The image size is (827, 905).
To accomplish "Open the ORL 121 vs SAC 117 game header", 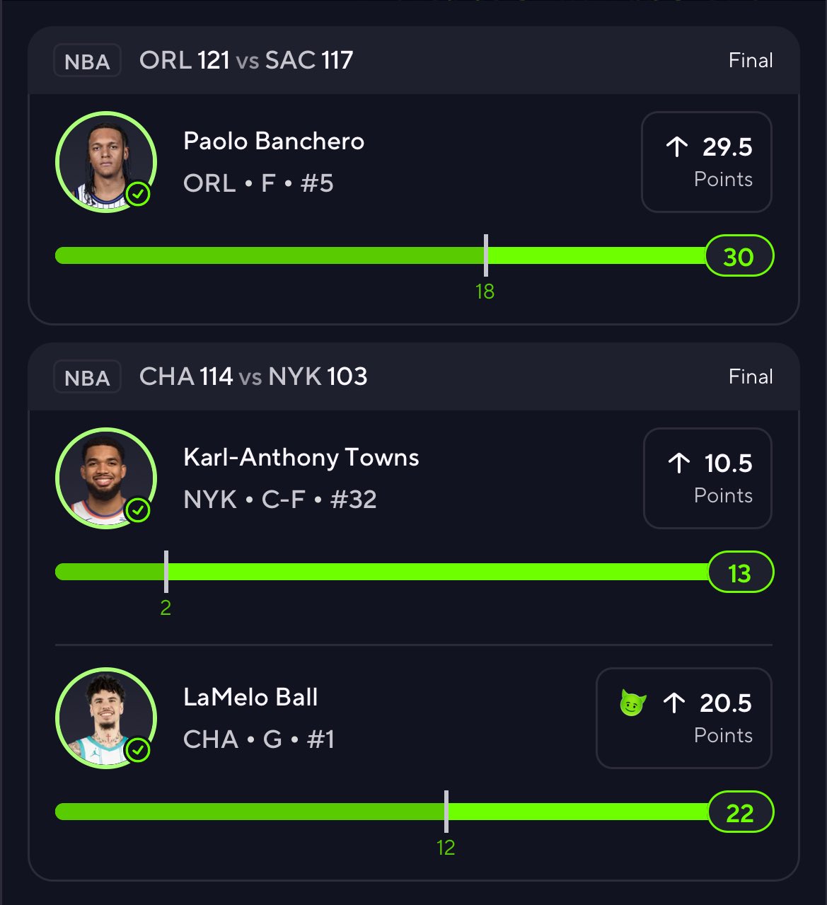I will [x=246, y=61].
